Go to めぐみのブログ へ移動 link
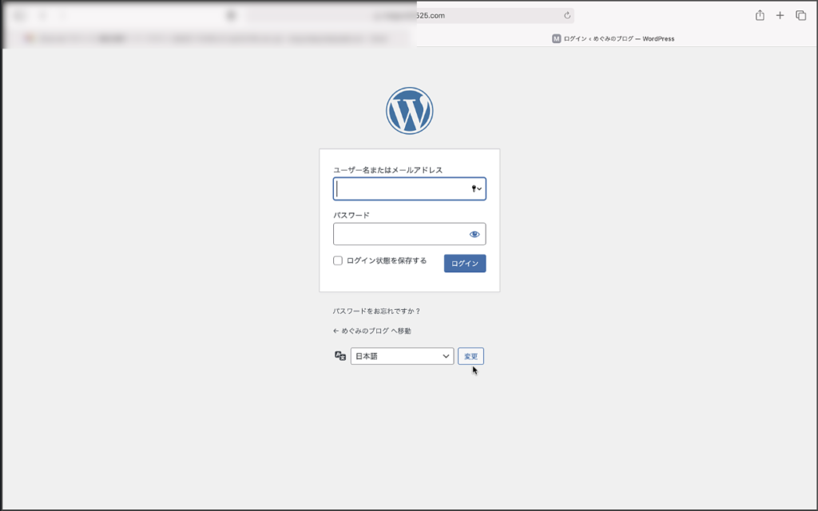 372,331
